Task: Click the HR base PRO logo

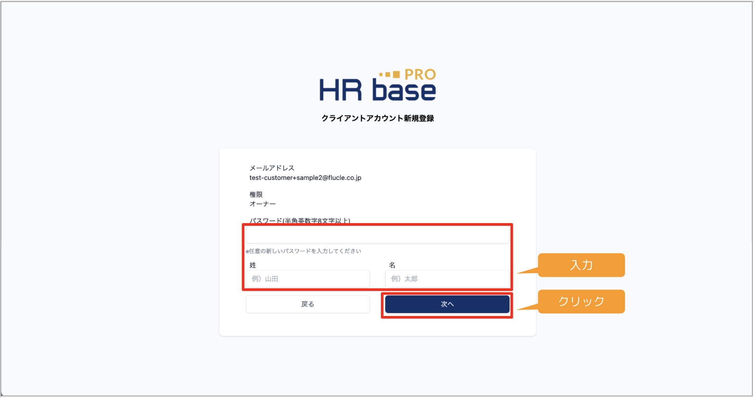Action: tap(377, 85)
